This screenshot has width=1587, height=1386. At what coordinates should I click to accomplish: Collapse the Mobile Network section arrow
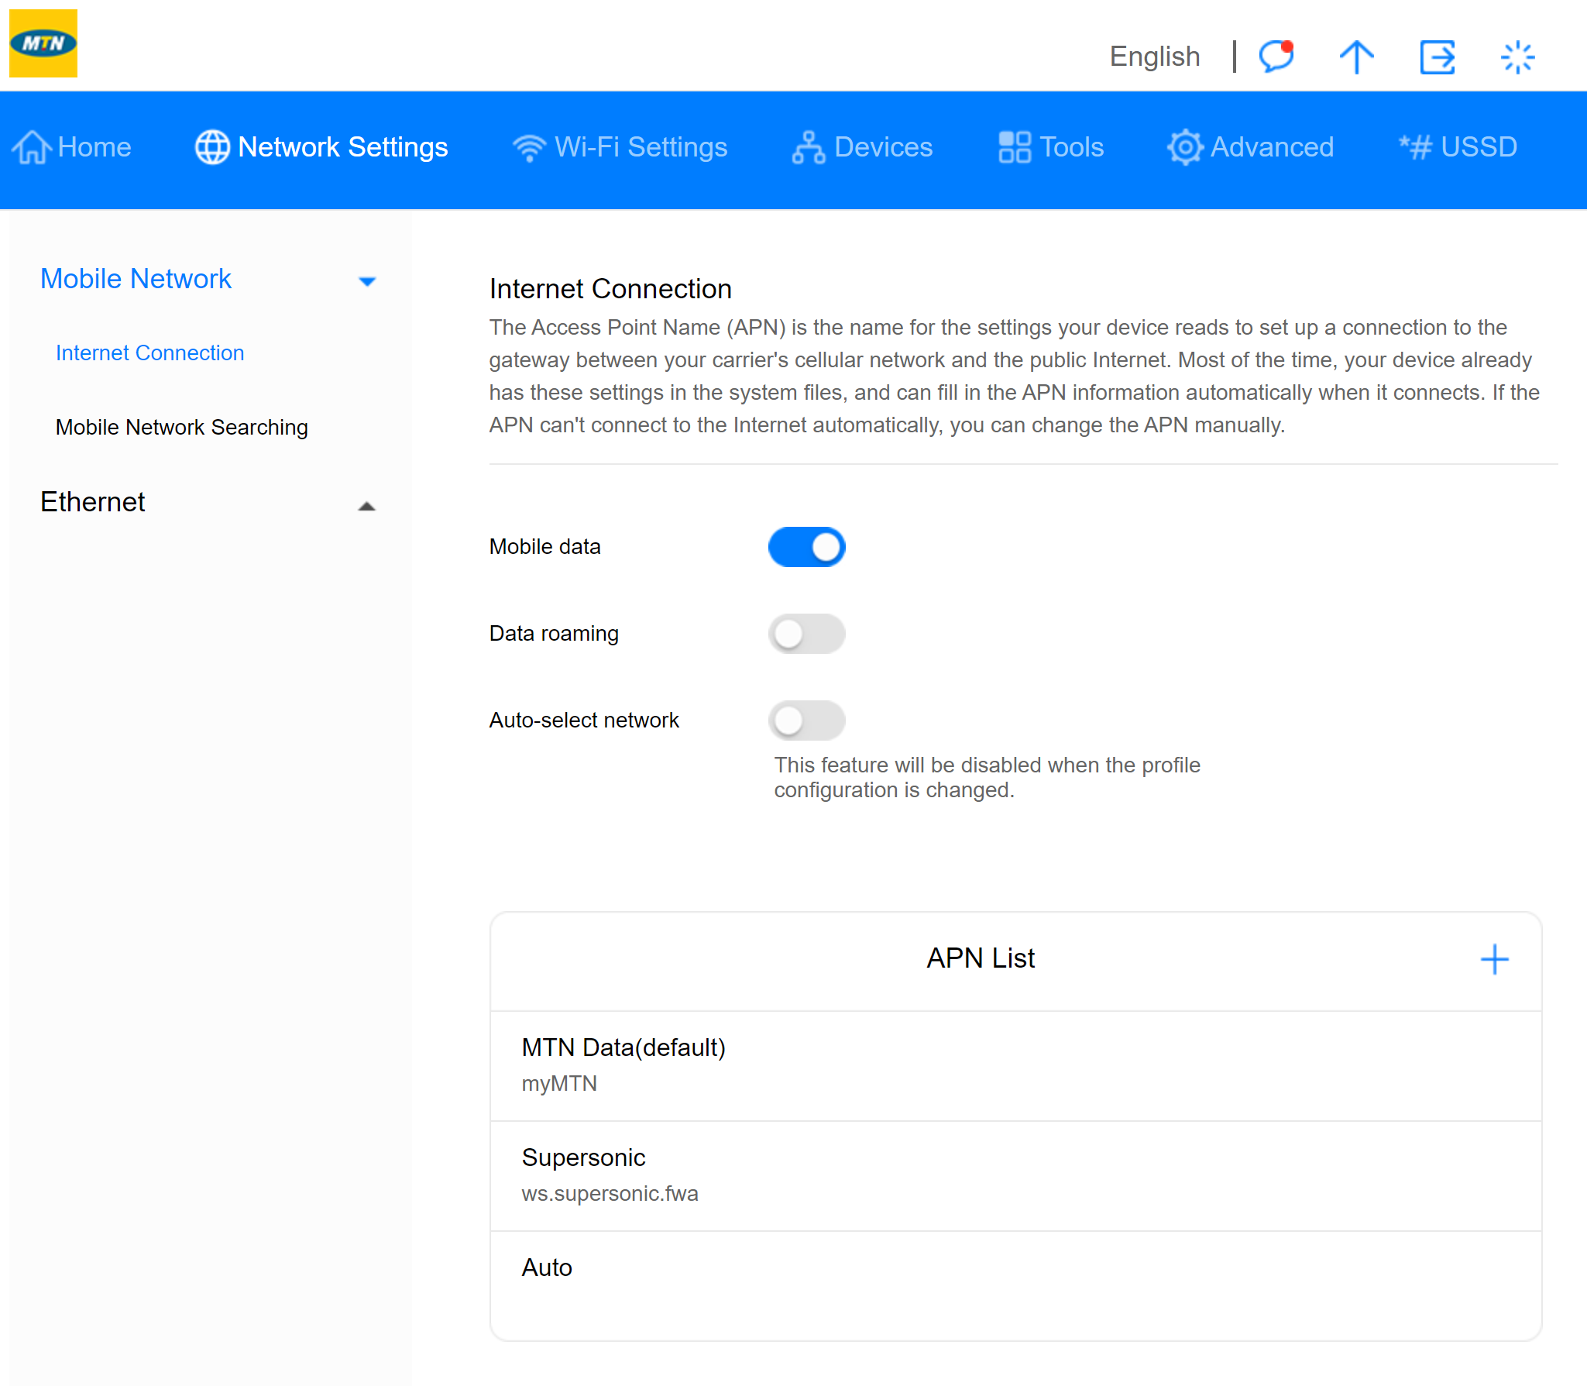[367, 281]
